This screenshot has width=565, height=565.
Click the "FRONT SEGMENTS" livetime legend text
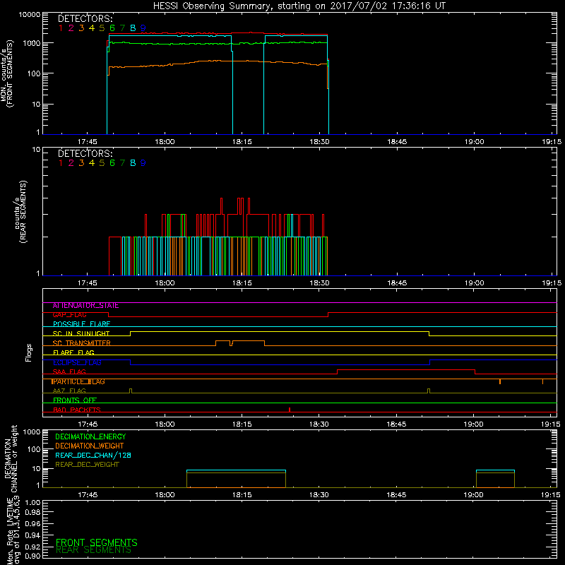[97, 542]
